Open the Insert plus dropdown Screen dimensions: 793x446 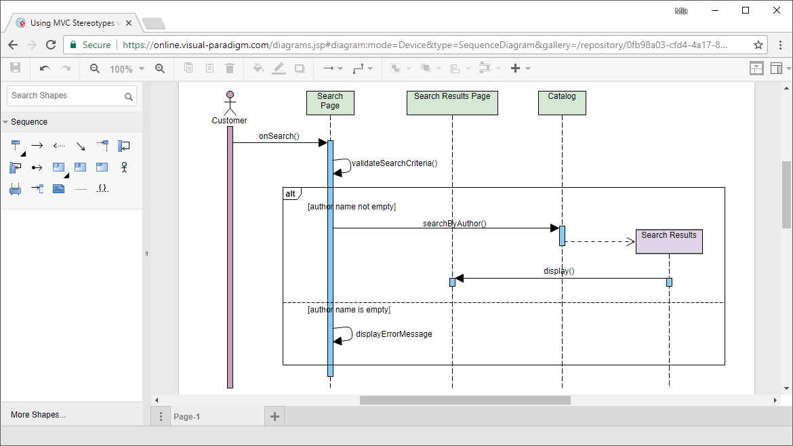pyautogui.click(x=520, y=68)
